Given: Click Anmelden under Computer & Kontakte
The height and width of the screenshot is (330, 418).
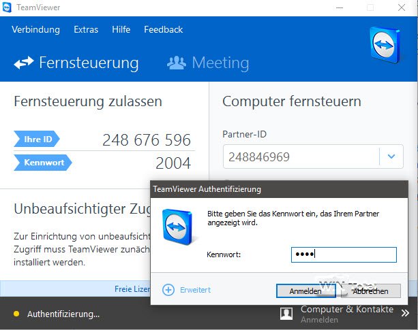Looking at the screenshot, I should (x=319, y=320).
